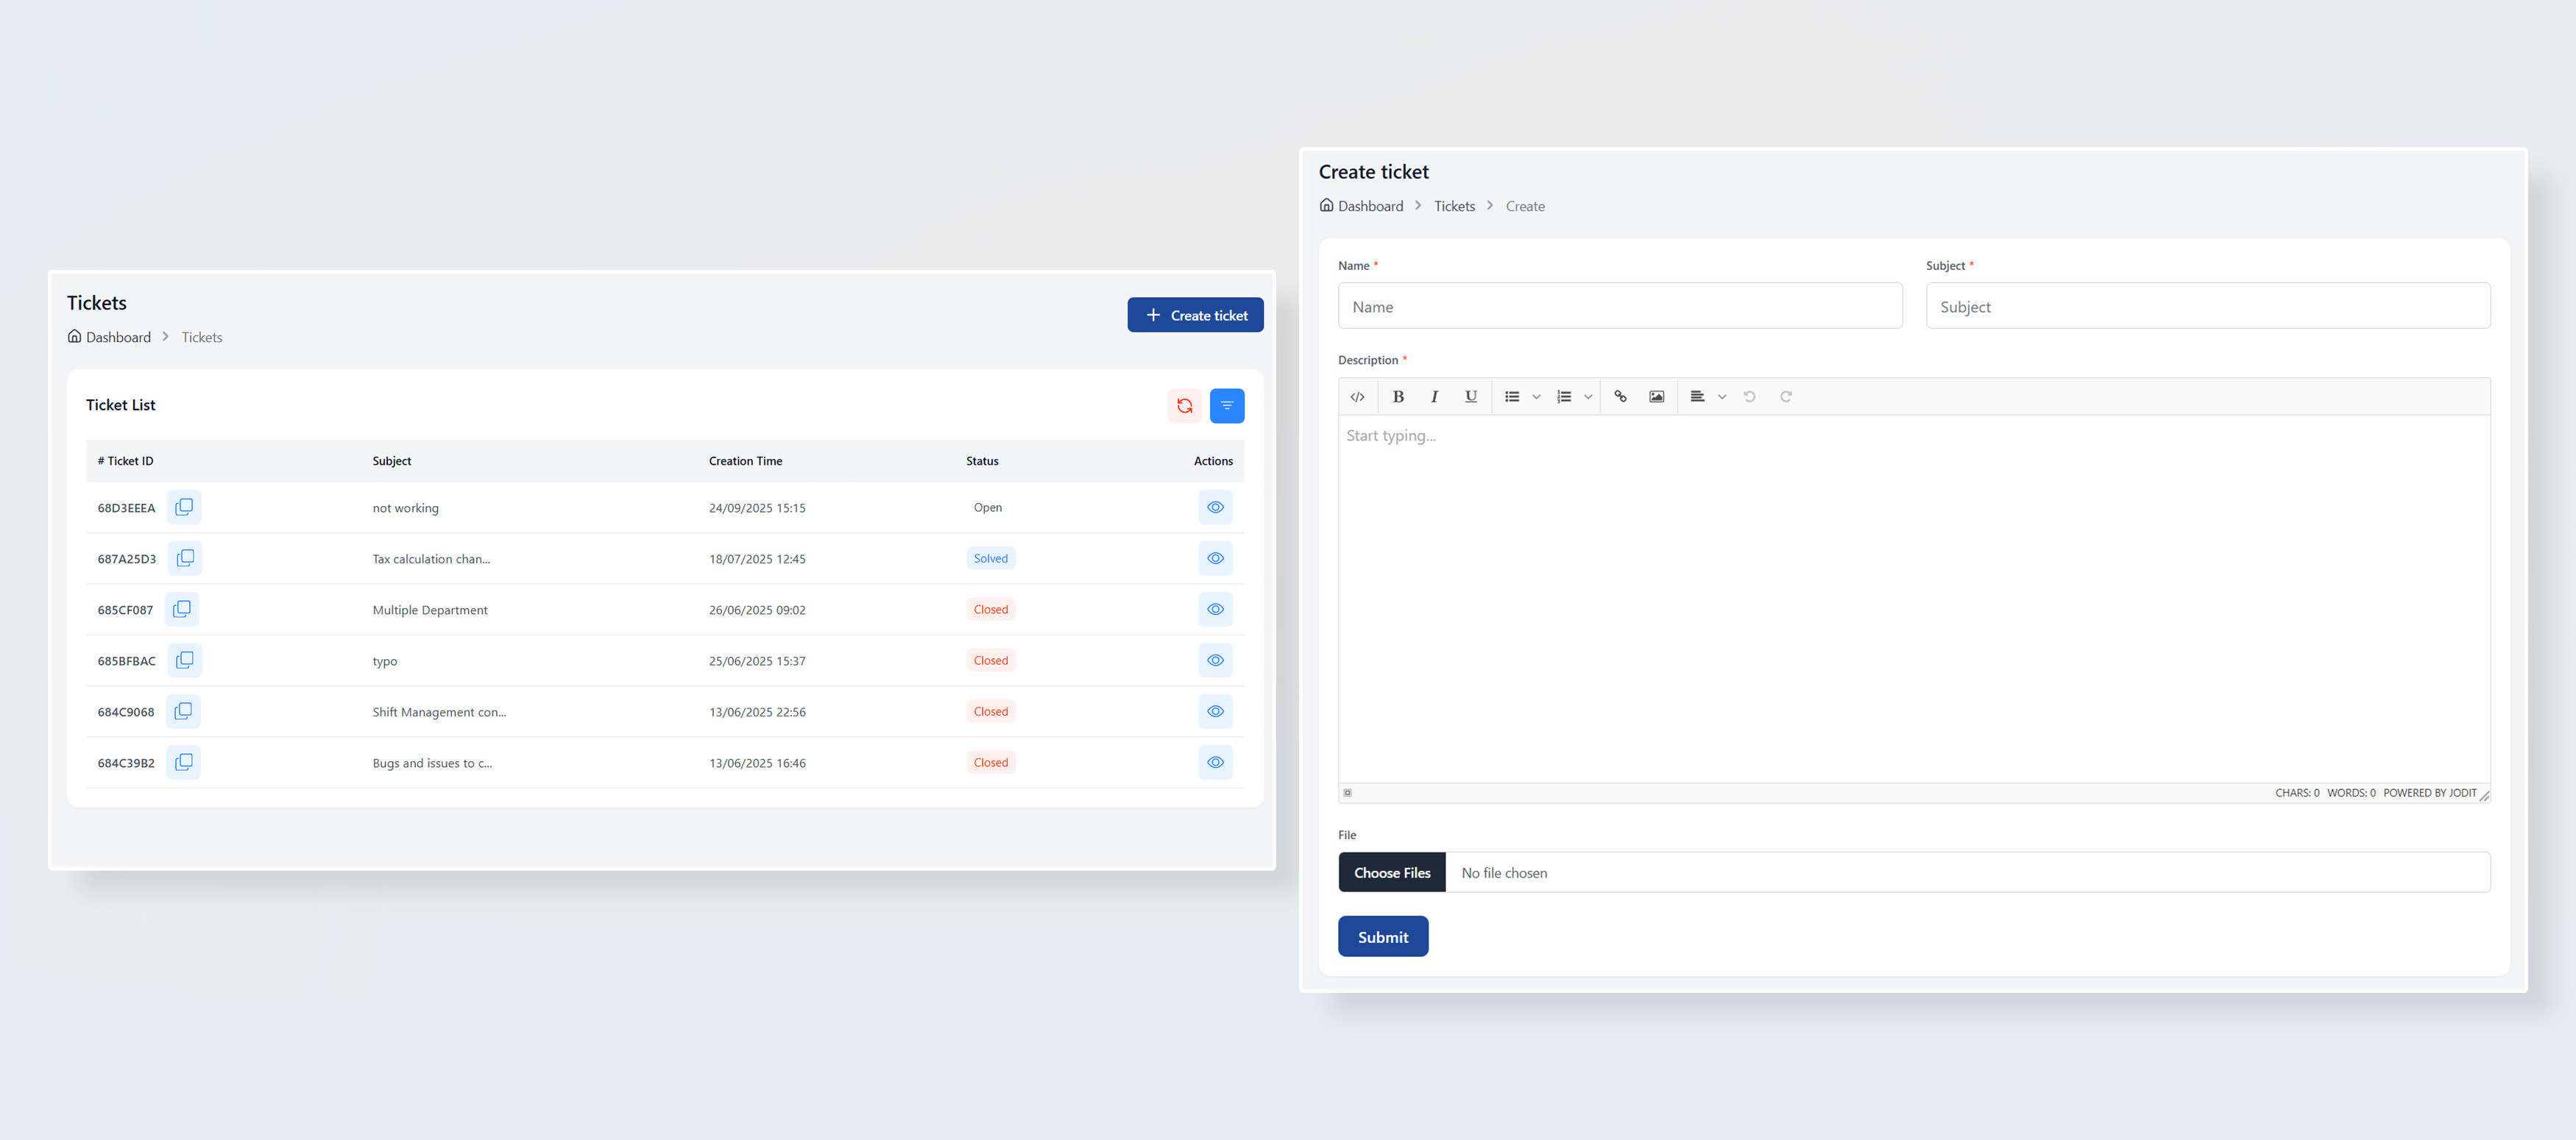
Task: Open Dashboard breadcrumb on Tickets page
Action: click(117, 338)
